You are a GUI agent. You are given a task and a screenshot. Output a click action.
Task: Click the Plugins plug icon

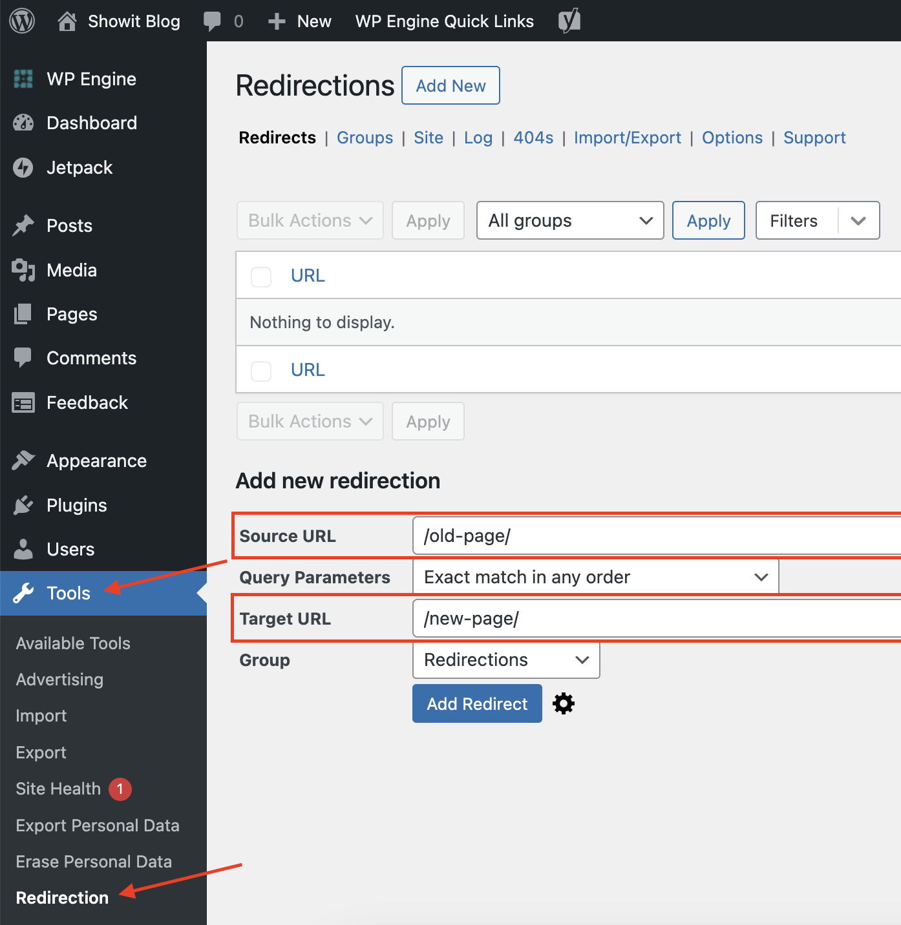click(23, 505)
